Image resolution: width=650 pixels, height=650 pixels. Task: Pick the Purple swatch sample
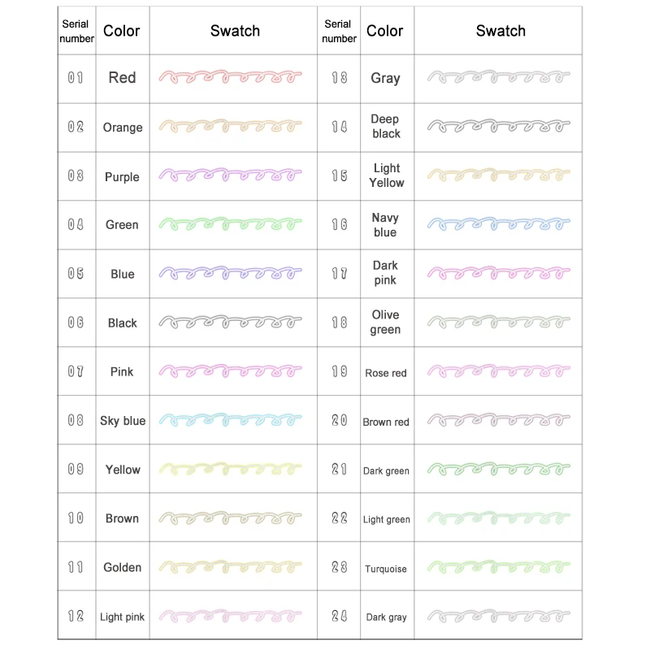pyautogui.click(x=231, y=175)
